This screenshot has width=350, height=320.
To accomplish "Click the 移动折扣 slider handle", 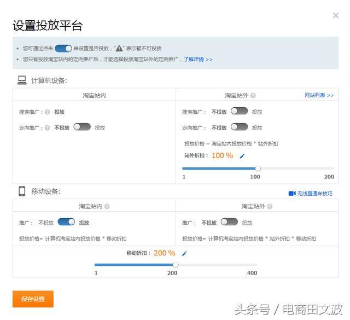I will coord(176,265).
